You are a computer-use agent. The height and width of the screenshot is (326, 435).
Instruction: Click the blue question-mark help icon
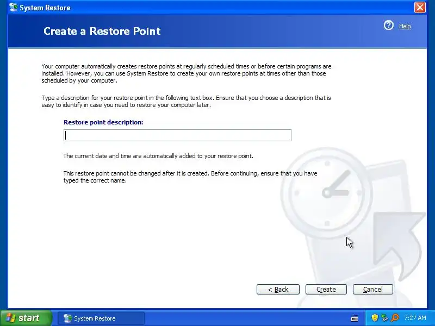[x=388, y=26]
